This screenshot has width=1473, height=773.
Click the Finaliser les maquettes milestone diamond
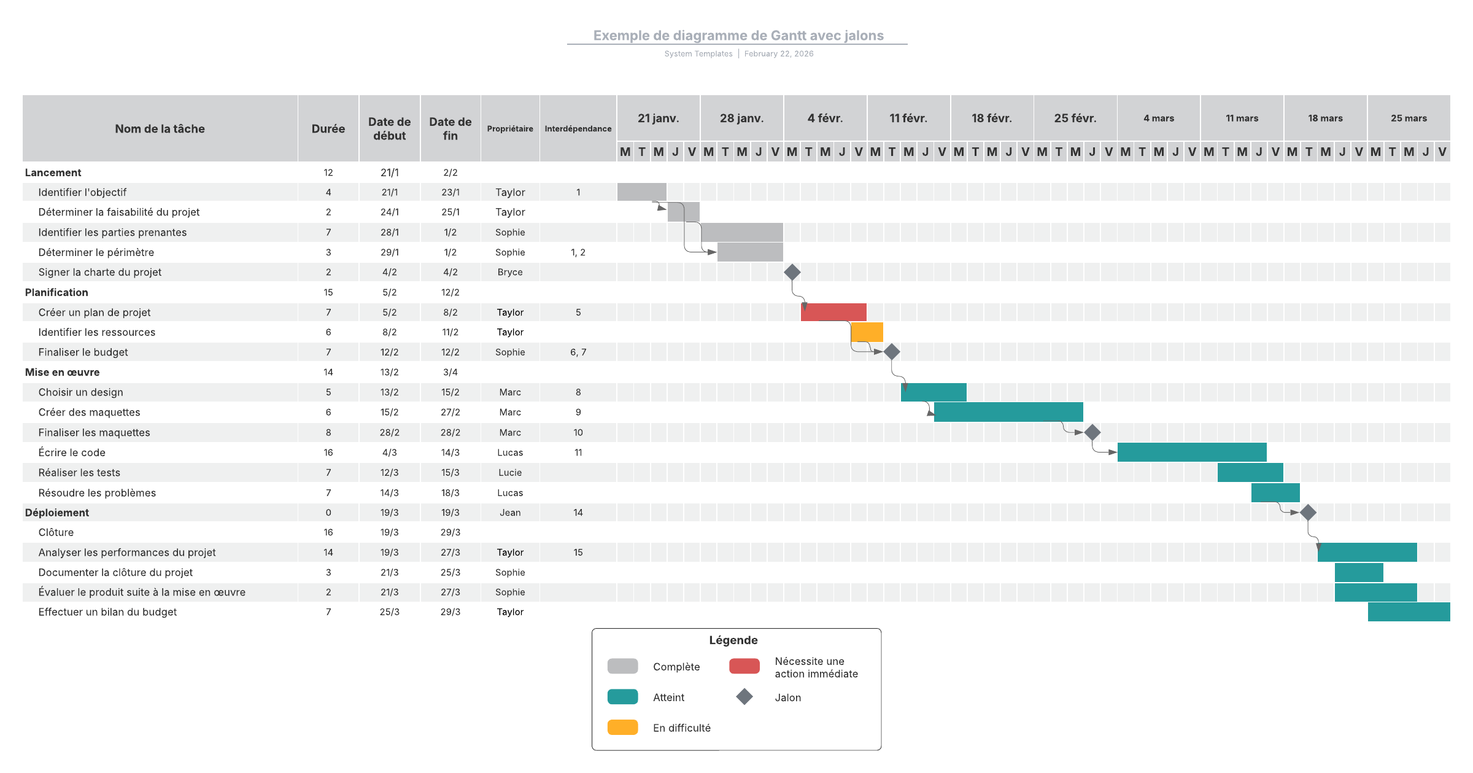click(1092, 432)
